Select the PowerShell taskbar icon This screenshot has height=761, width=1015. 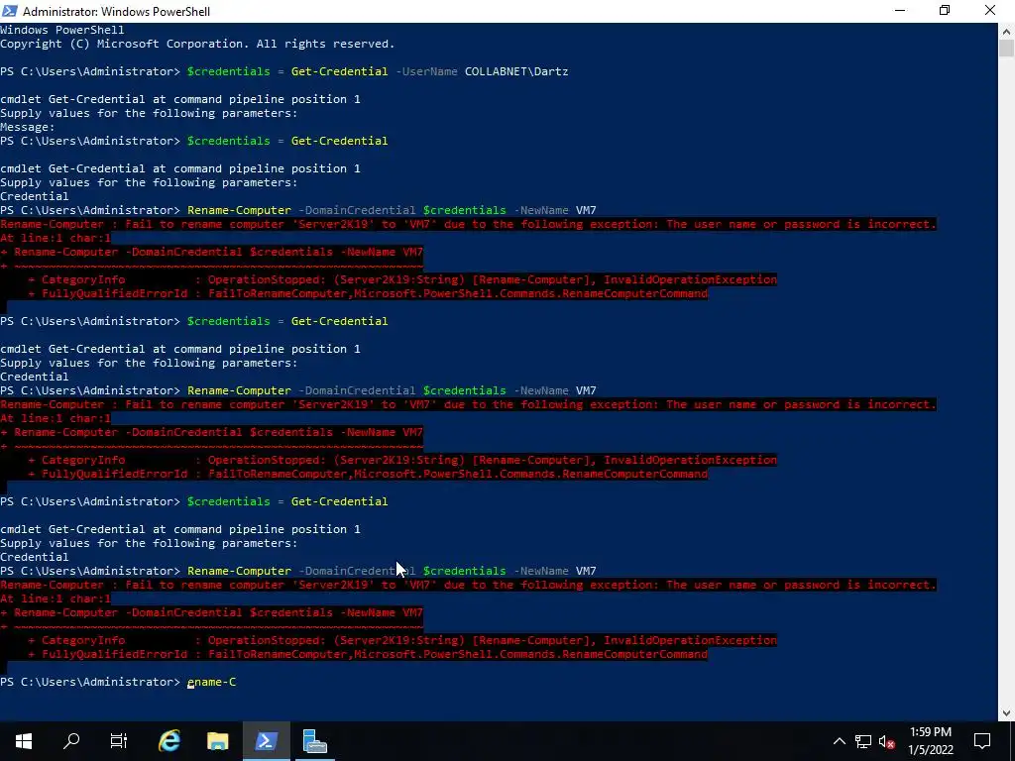click(x=266, y=741)
